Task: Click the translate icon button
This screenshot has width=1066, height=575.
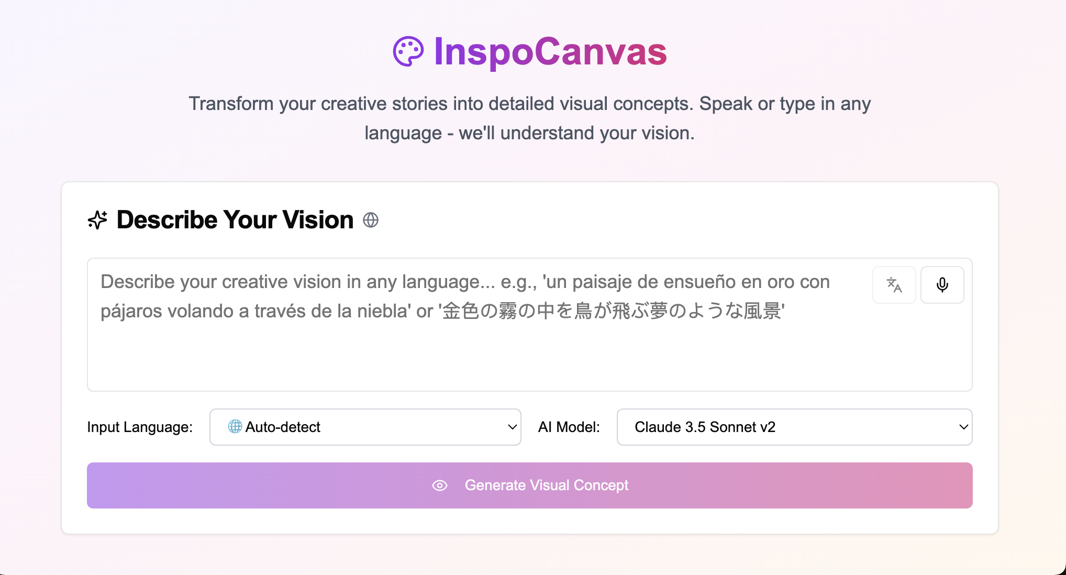Action: [x=894, y=285]
